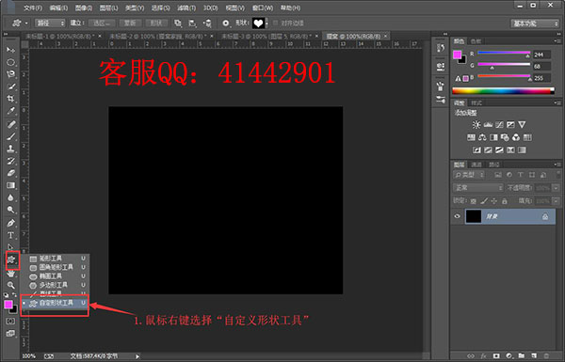Viewport: 565px width, 362px height.
Task: Toggle lock image pixels brush icon
Action: click(484, 201)
